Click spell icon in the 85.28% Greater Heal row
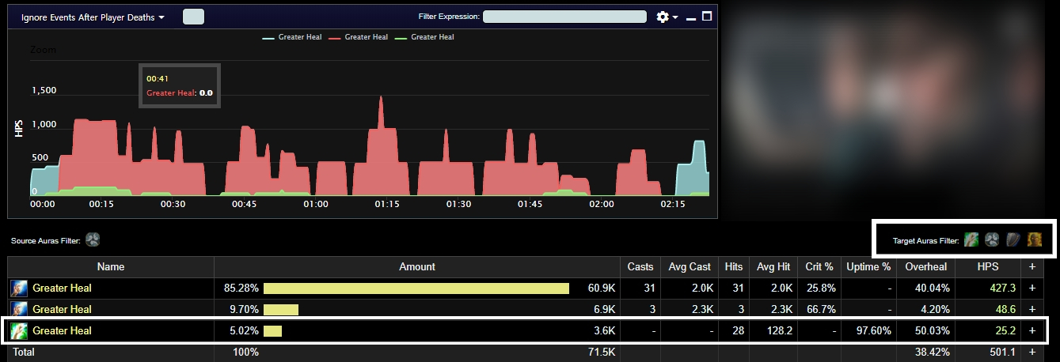The height and width of the screenshot is (362, 1060). (19, 288)
